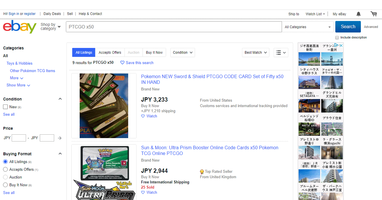The image size is (382, 200).
Task: Open the All Categories selector
Action: (x=308, y=27)
